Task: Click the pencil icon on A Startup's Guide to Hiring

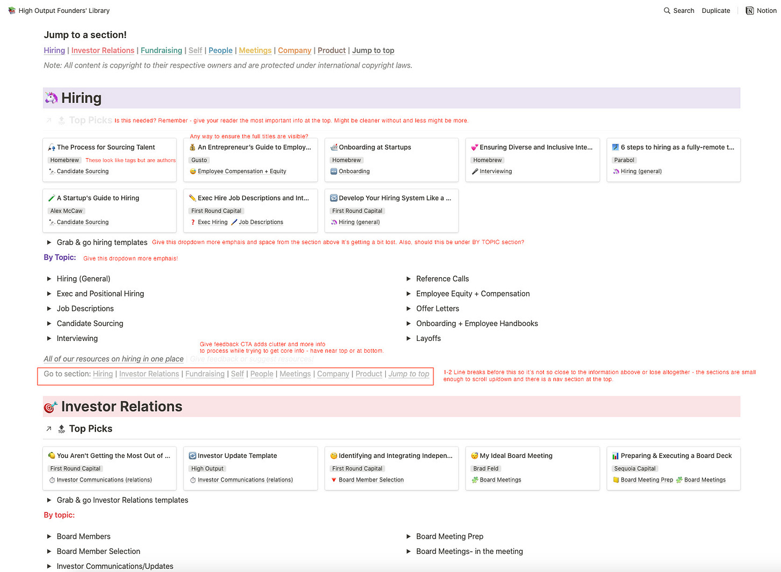Action: (x=51, y=198)
